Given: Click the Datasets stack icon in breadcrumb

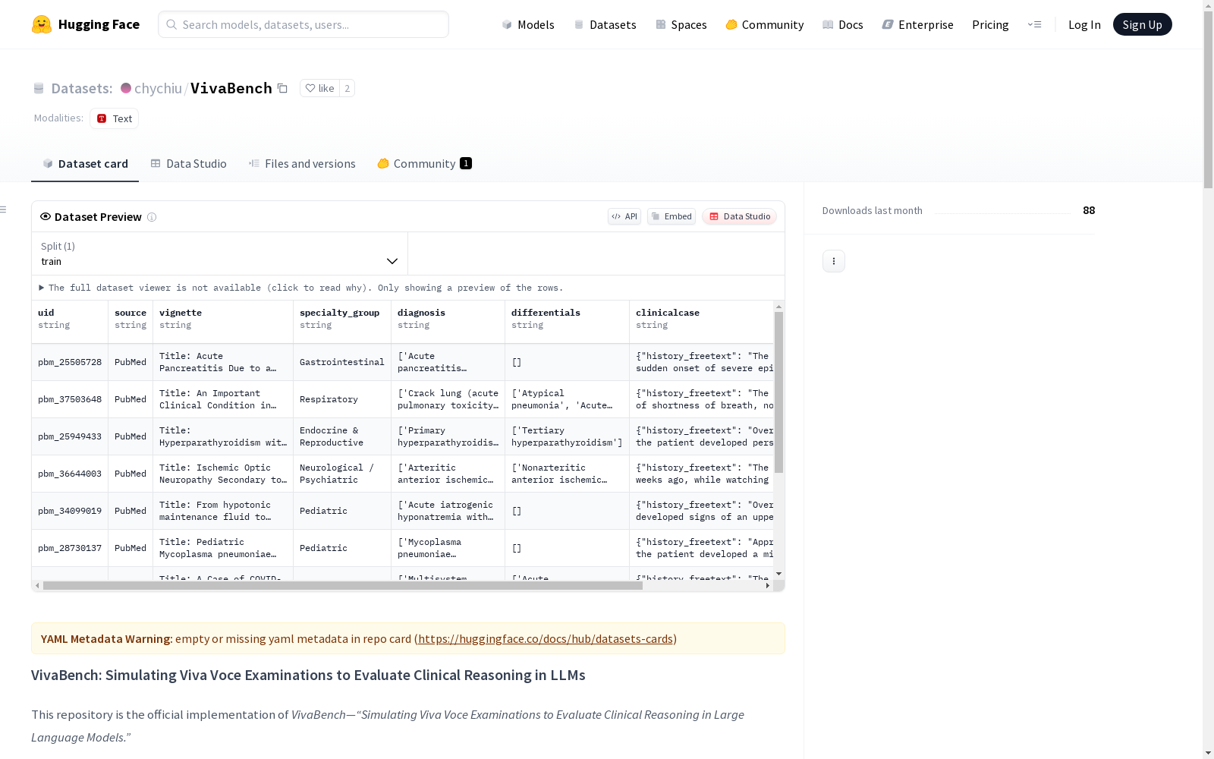Looking at the screenshot, I should pos(39,89).
